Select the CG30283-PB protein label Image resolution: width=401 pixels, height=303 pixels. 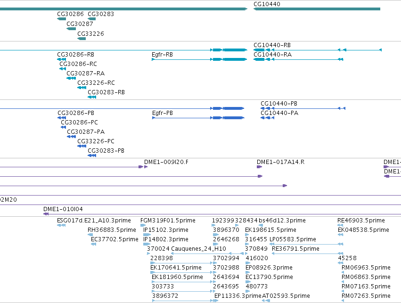pos(106,151)
